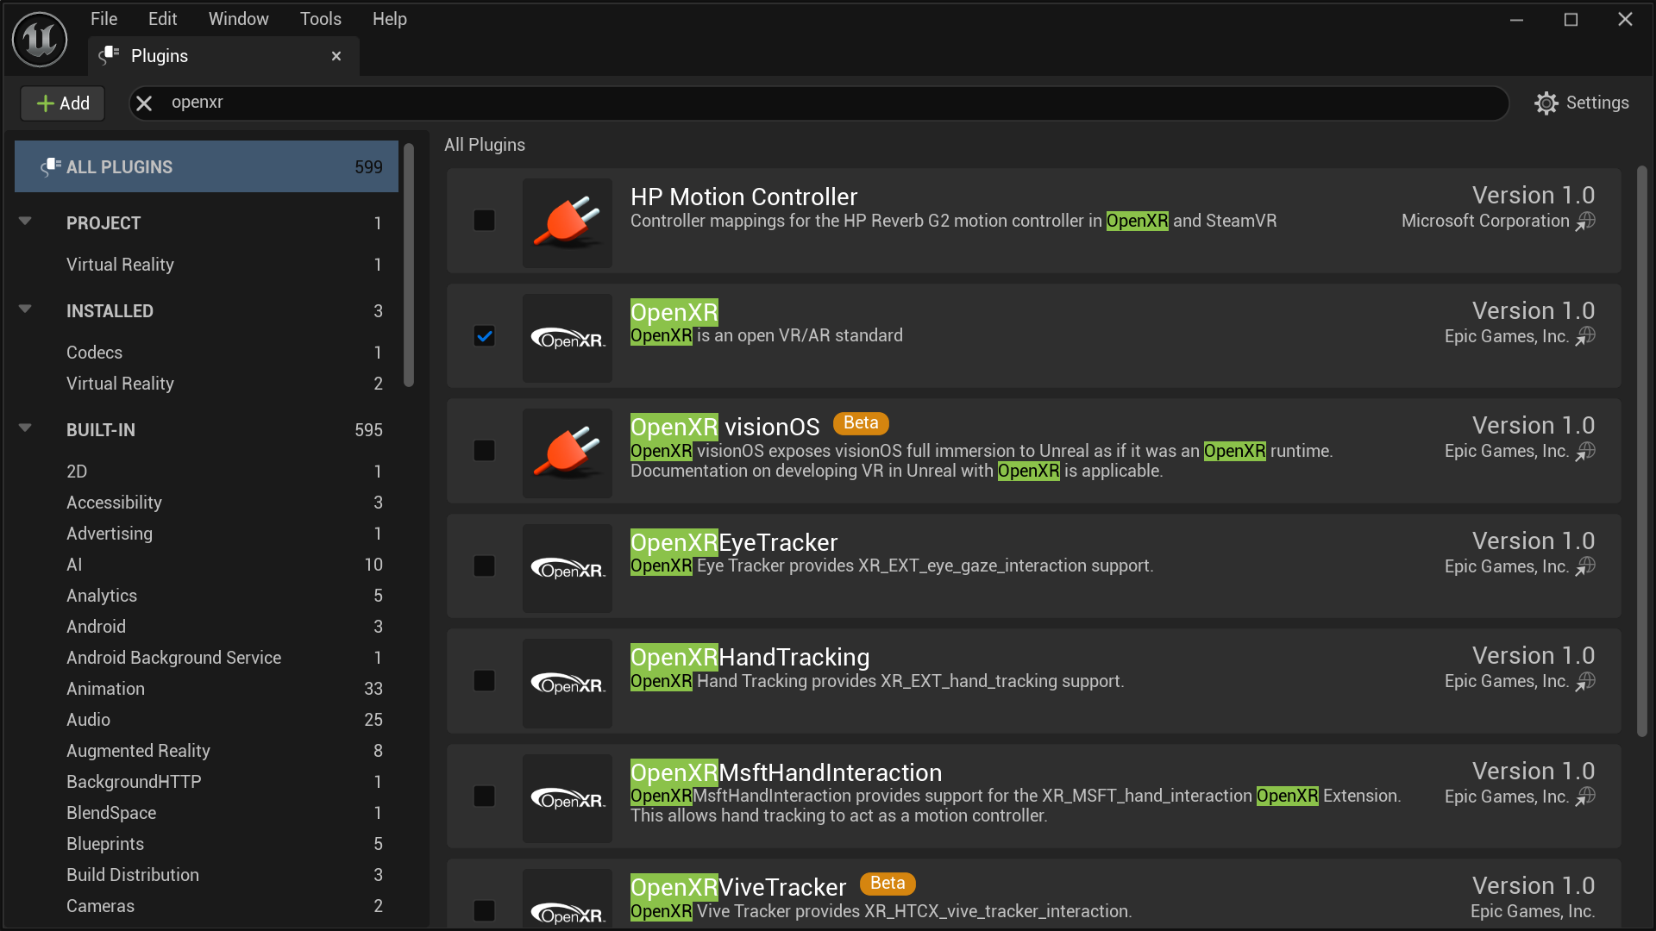Expand the BUILT-IN plugins category
Viewport: 1656px width, 931px height.
(x=25, y=428)
